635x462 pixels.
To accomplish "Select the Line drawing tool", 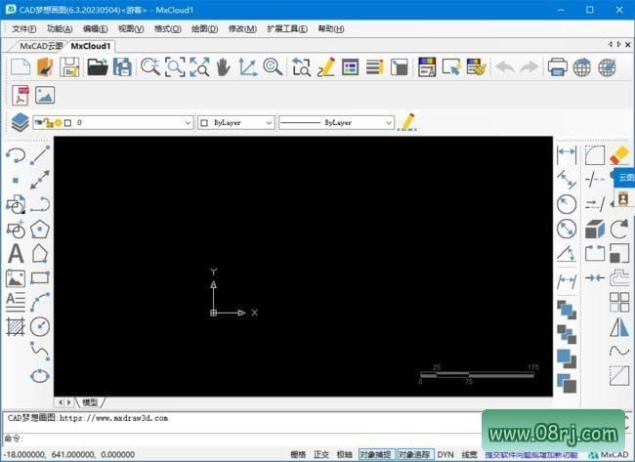I will pos(40,155).
